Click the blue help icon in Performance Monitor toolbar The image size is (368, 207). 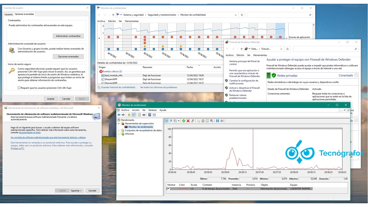coord(150,115)
